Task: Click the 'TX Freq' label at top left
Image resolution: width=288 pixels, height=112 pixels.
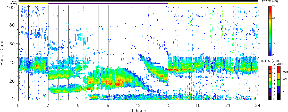Action: click(13, 4)
